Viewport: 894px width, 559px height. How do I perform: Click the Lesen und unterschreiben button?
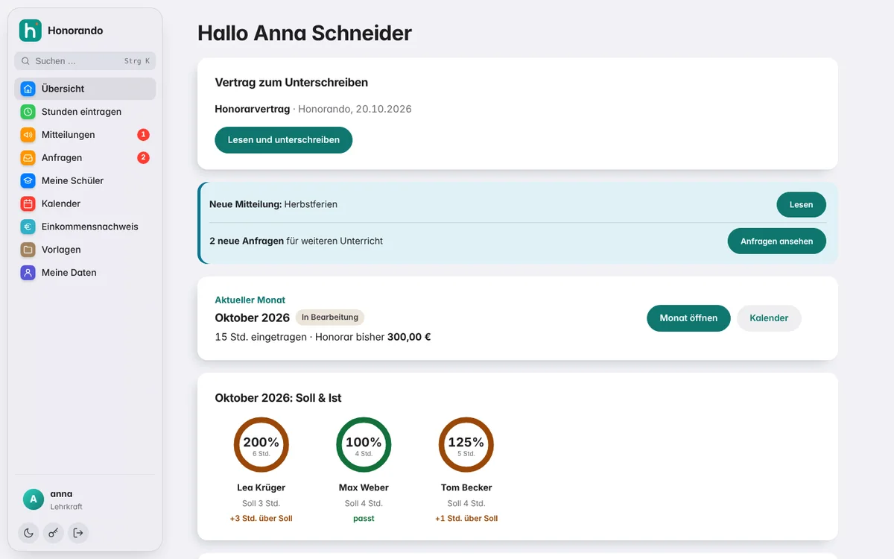coord(284,140)
